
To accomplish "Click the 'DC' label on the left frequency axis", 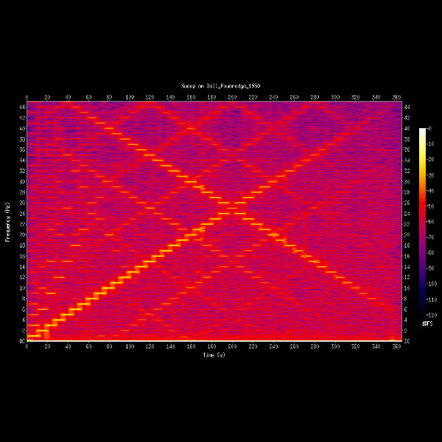I will coord(22,341).
